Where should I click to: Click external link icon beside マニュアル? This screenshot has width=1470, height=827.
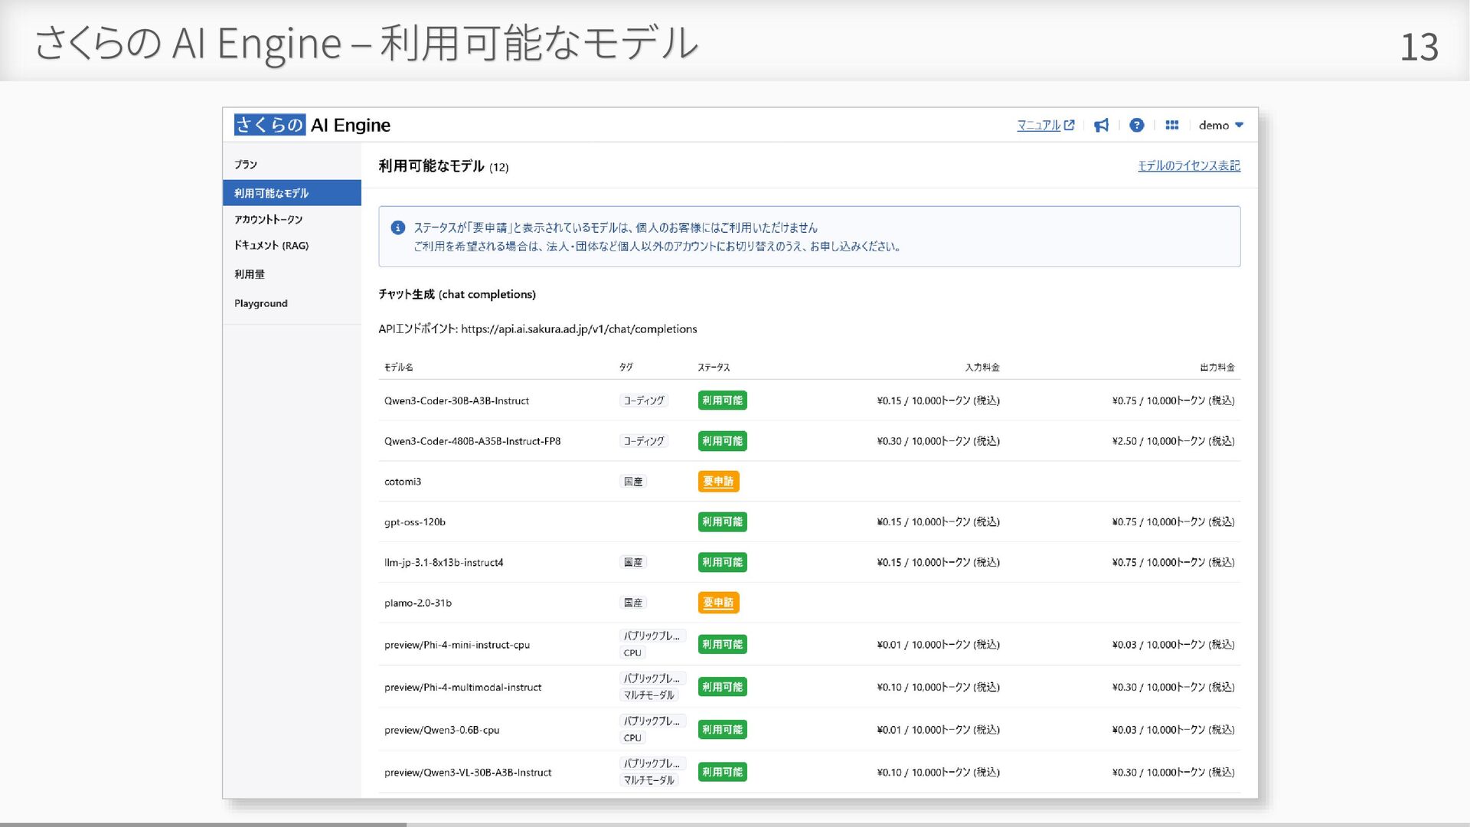(1070, 126)
